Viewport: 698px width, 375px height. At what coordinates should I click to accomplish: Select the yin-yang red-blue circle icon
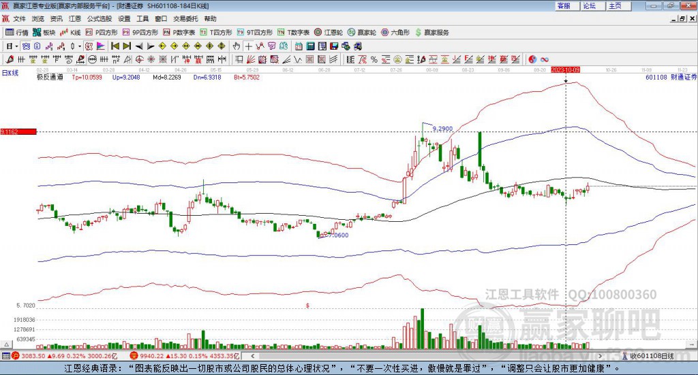[x=532, y=59]
